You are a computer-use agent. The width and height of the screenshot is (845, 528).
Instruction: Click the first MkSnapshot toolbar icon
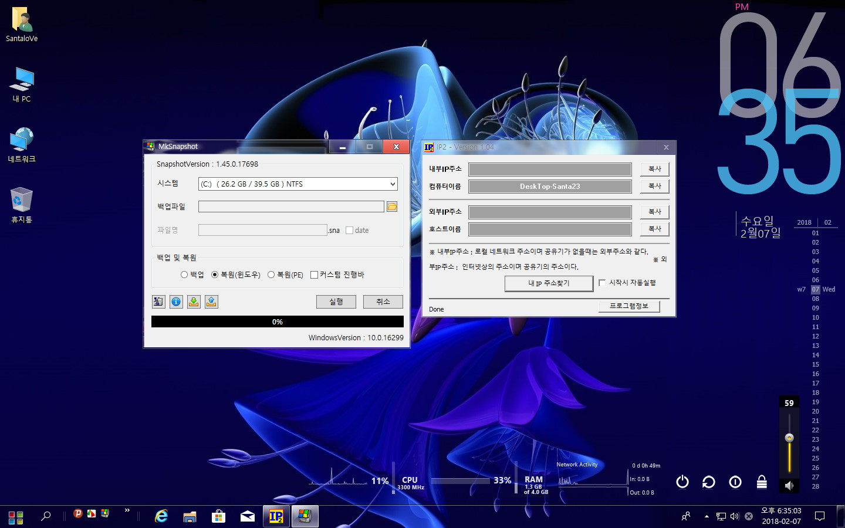click(x=158, y=302)
